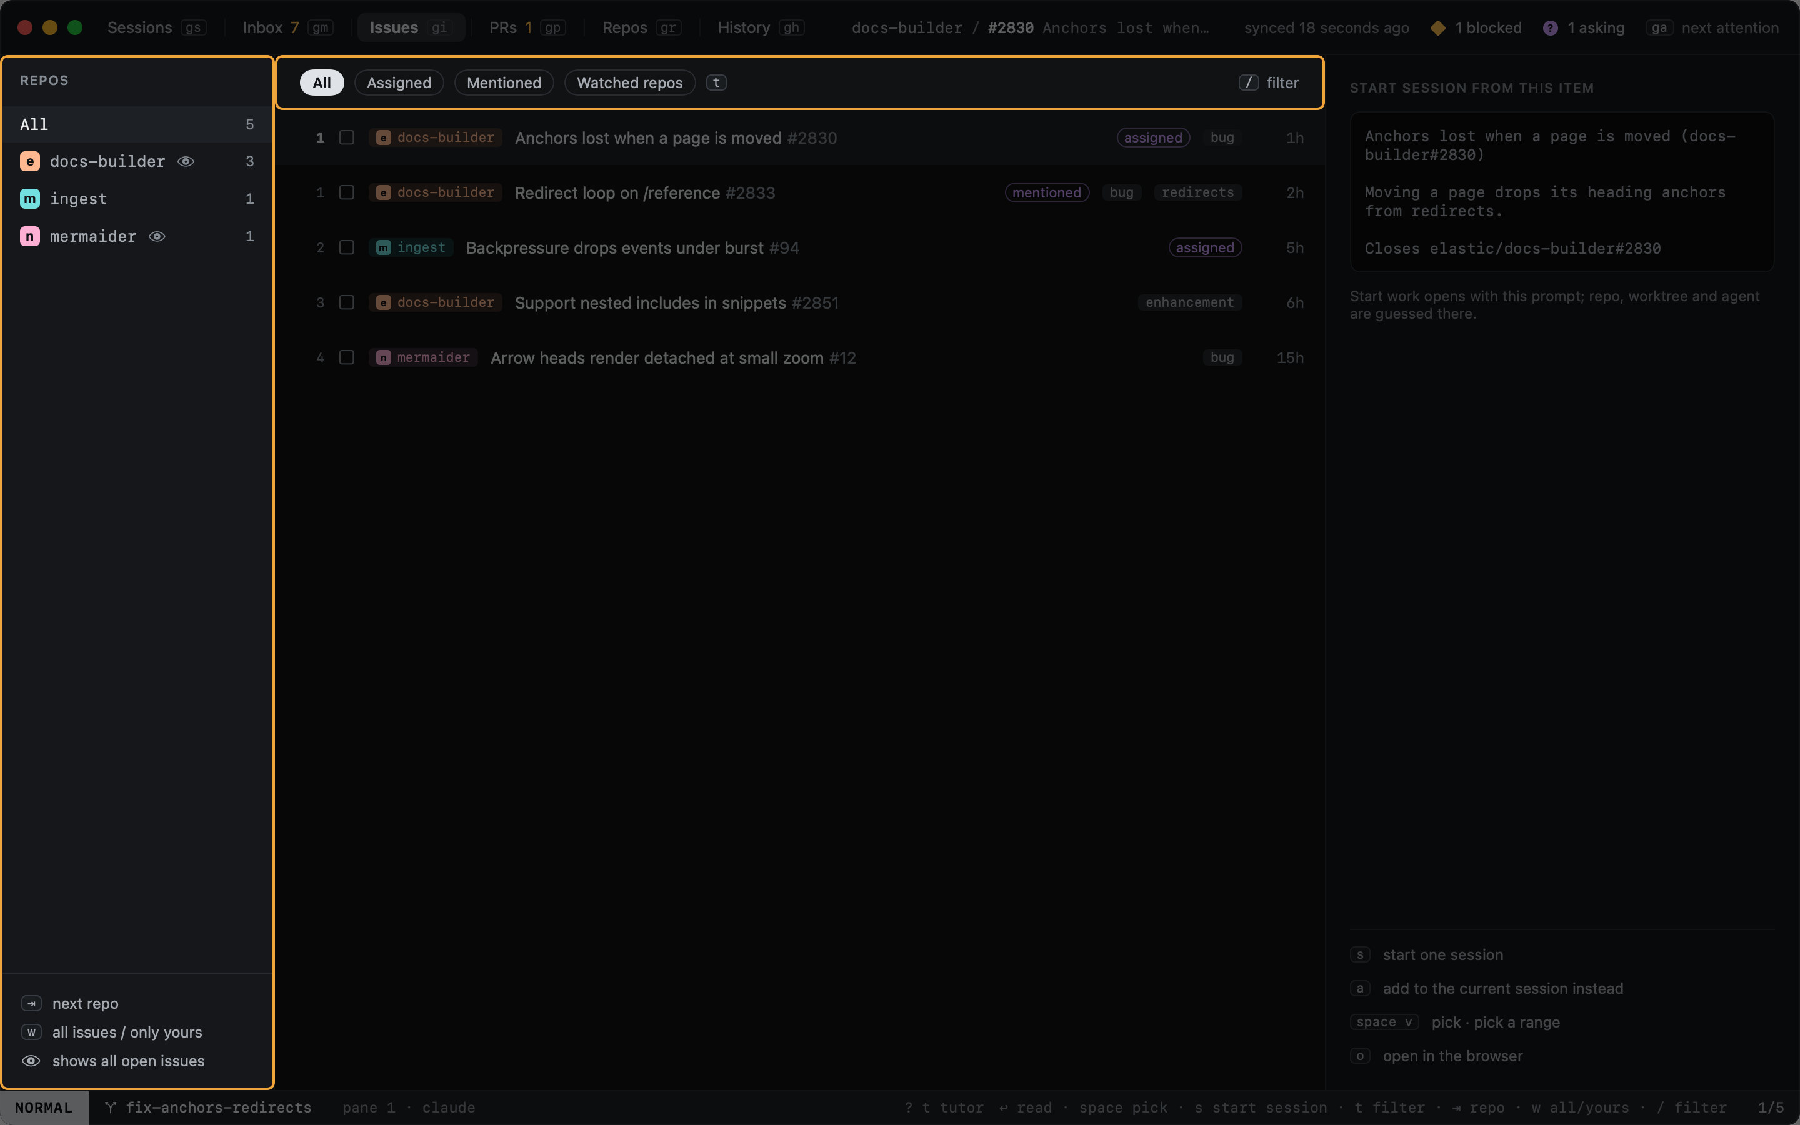1800x1125 pixels.
Task: Check the box for Support nested includes issue
Action: (x=347, y=303)
